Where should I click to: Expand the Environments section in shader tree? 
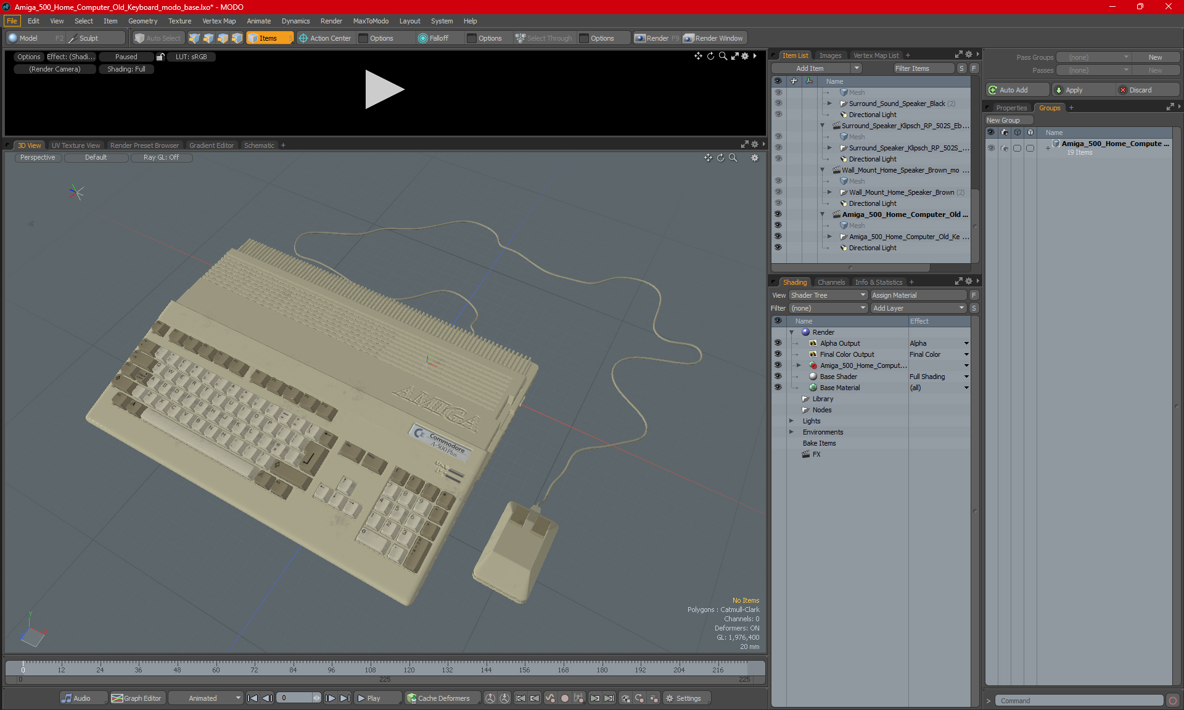click(x=791, y=432)
